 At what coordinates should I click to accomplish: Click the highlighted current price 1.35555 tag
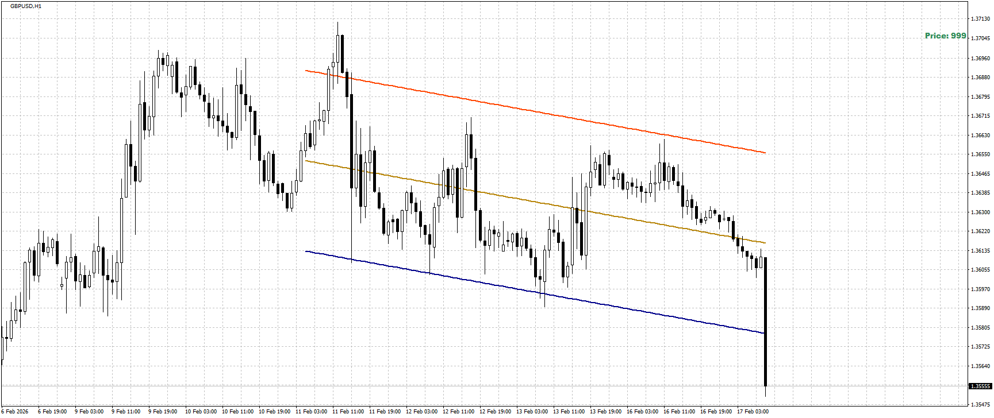[980, 386]
